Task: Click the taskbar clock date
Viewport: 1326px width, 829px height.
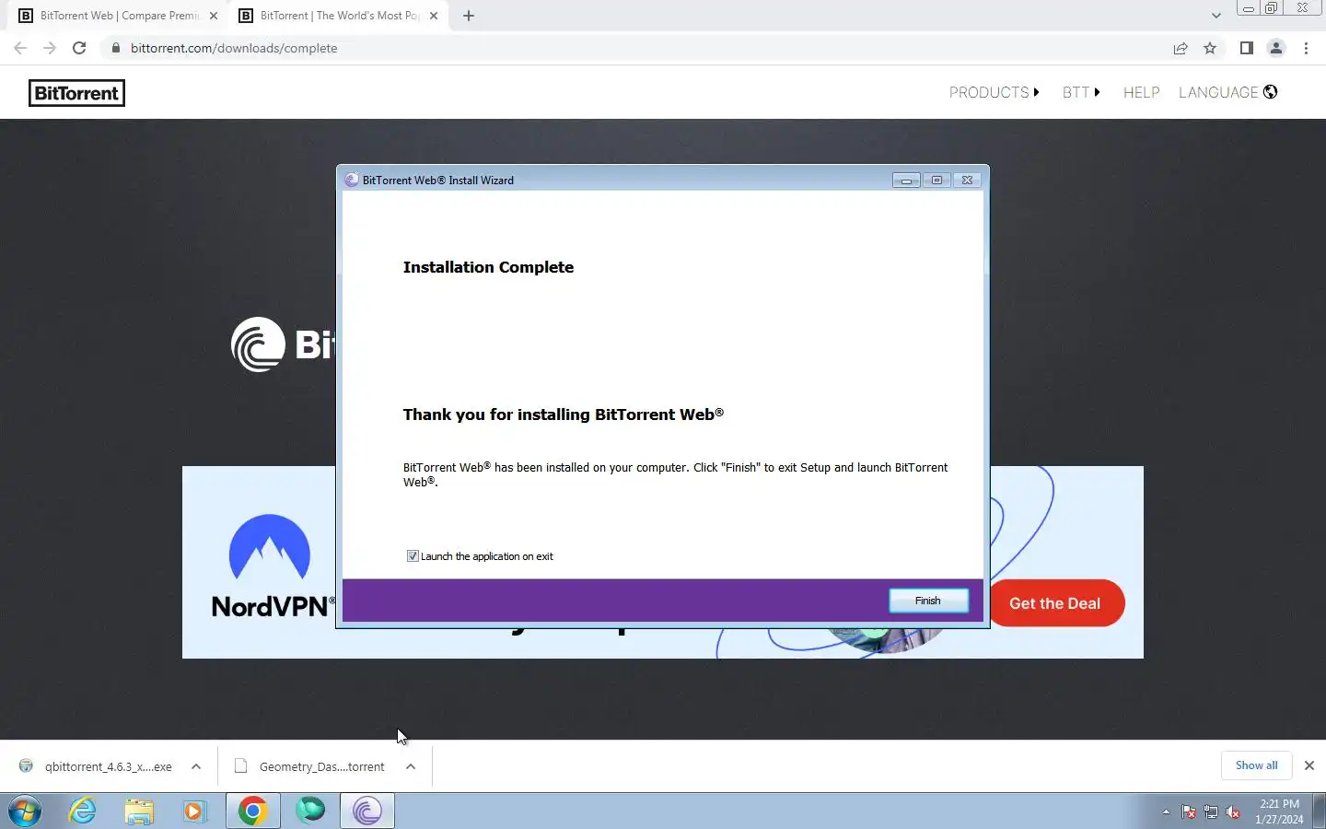Action: pyautogui.click(x=1279, y=811)
